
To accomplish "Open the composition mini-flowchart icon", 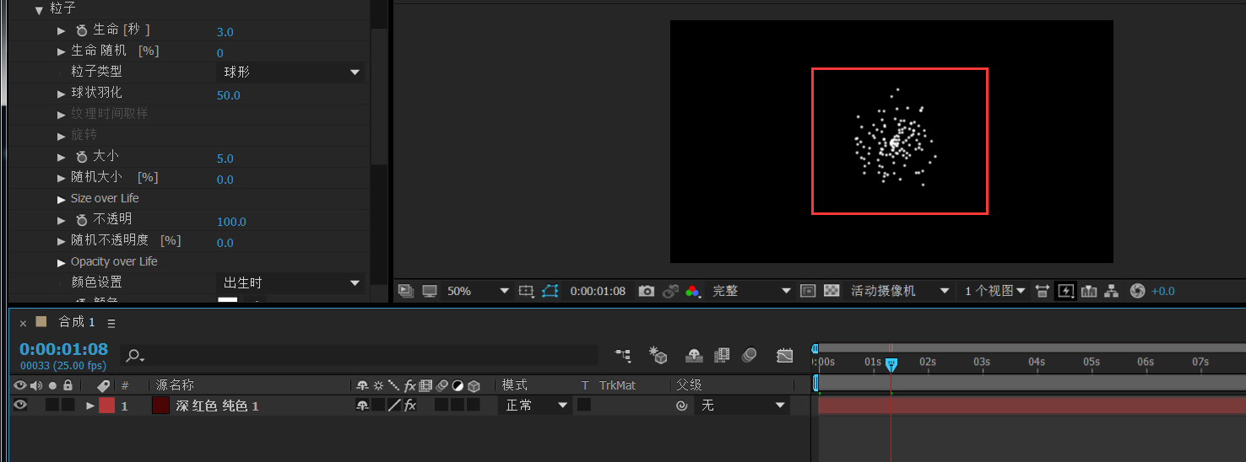I will (x=623, y=356).
